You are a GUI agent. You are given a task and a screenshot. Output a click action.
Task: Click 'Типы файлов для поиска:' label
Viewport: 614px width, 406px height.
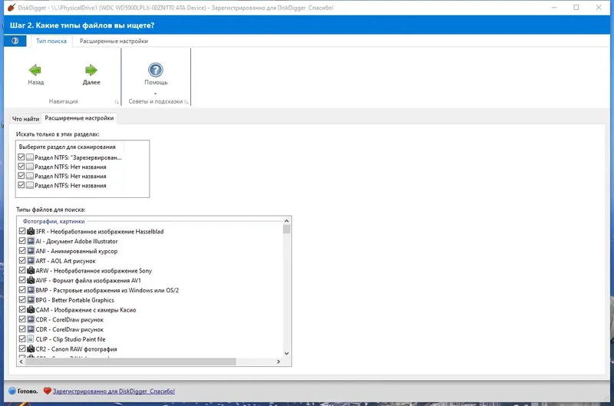(x=51, y=210)
